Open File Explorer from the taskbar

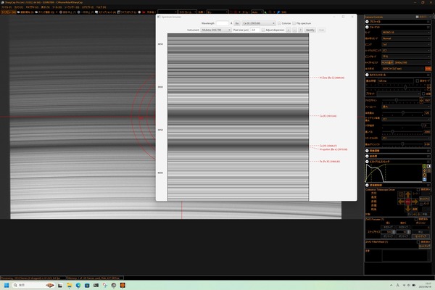70,285
